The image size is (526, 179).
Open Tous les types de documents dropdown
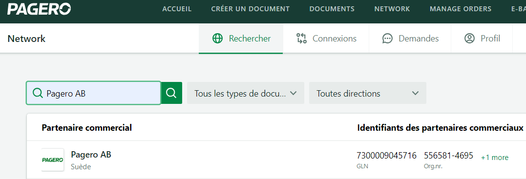pyautogui.click(x=246, y=93)
